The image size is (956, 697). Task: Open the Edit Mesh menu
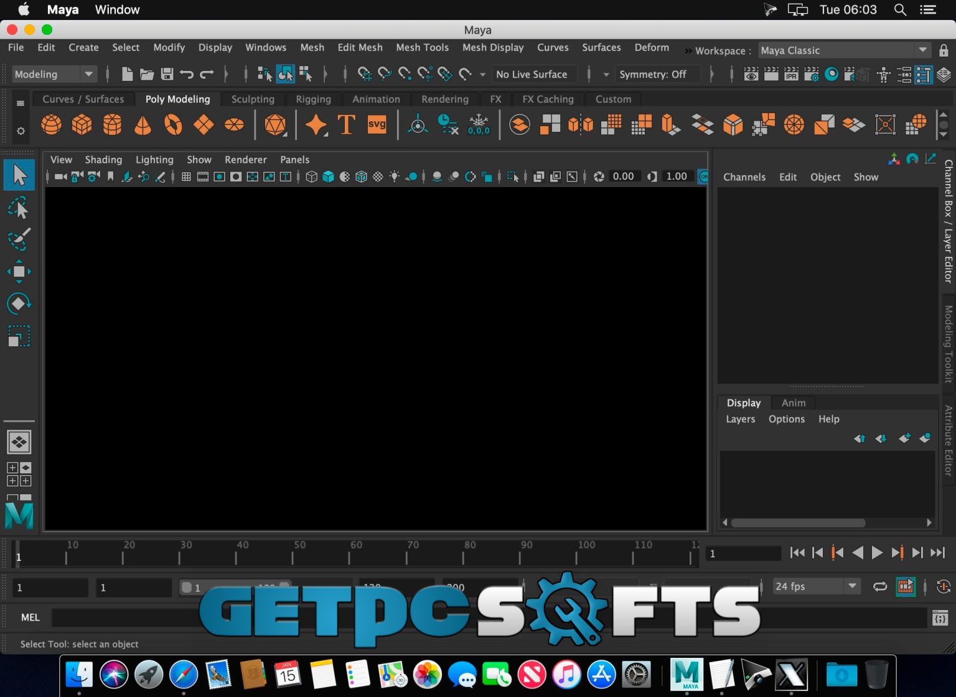click(x=360, y=47)
